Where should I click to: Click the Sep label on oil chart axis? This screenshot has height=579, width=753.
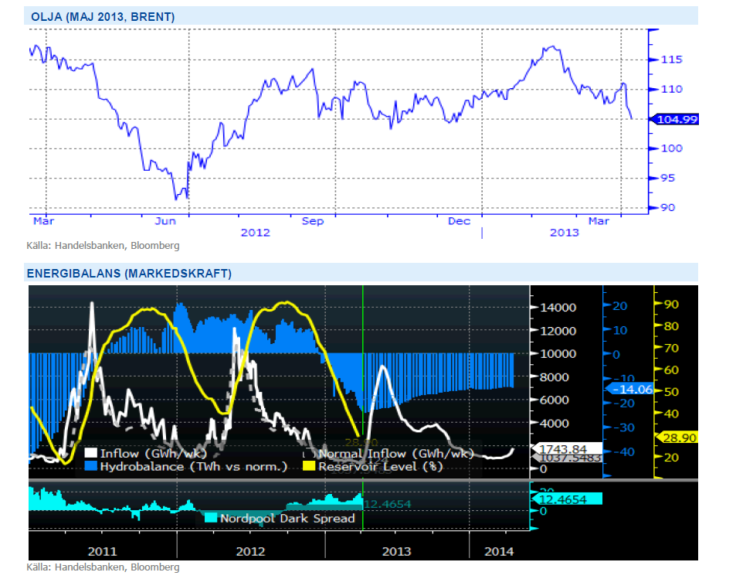click(x=312, y=221)
